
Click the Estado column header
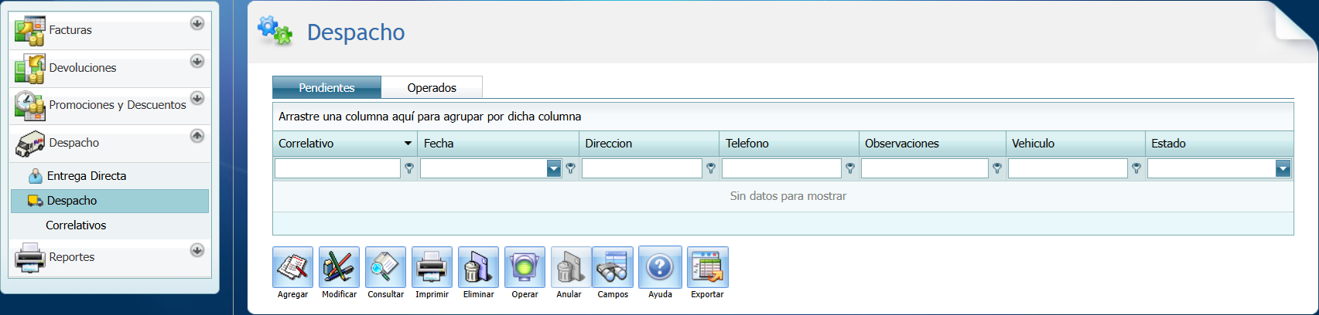tap(1219, 144)
